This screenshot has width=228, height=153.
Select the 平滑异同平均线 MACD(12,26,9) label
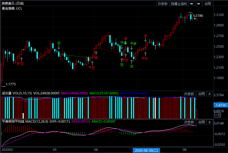click(25, 122)
